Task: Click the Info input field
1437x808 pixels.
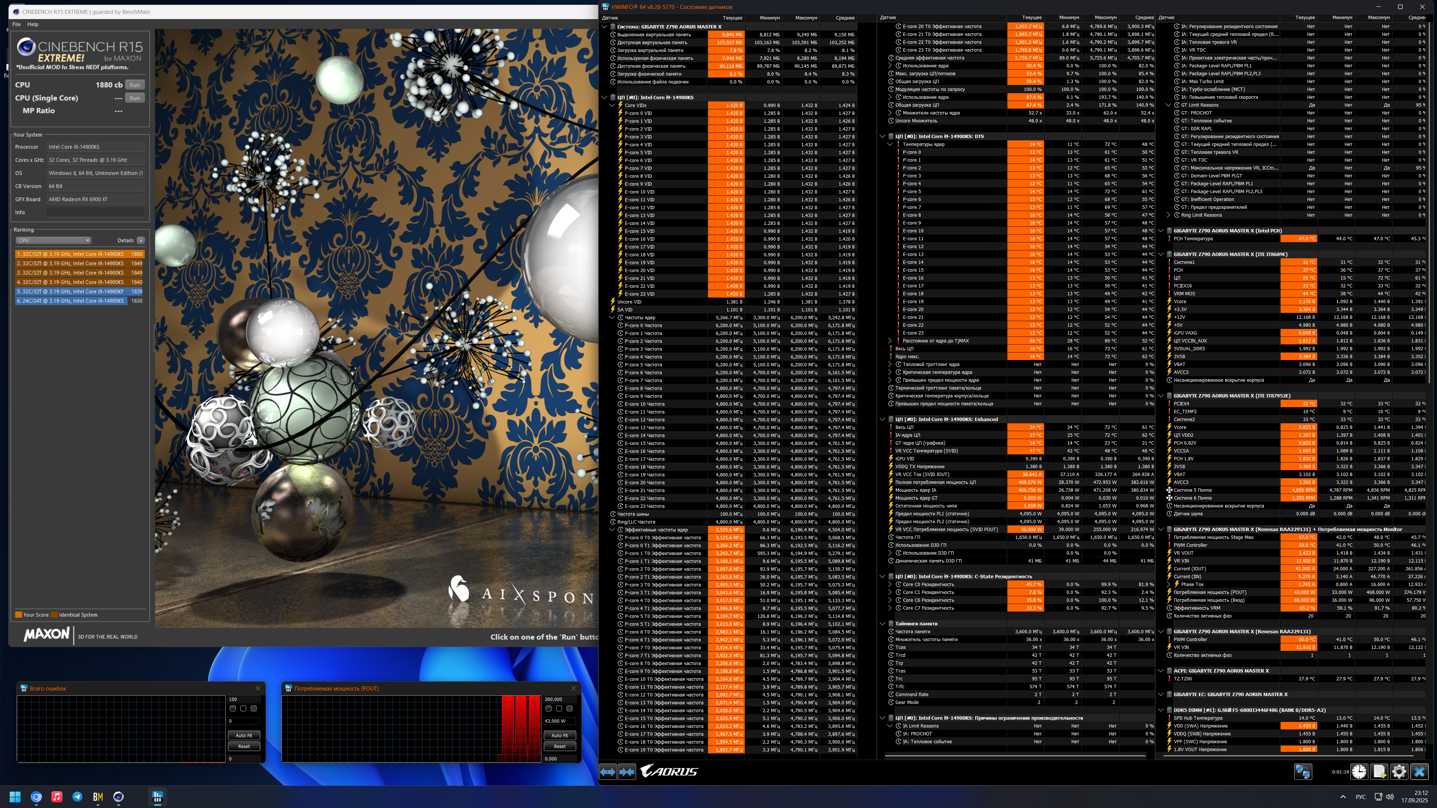Action: click(x=95, y=212)
